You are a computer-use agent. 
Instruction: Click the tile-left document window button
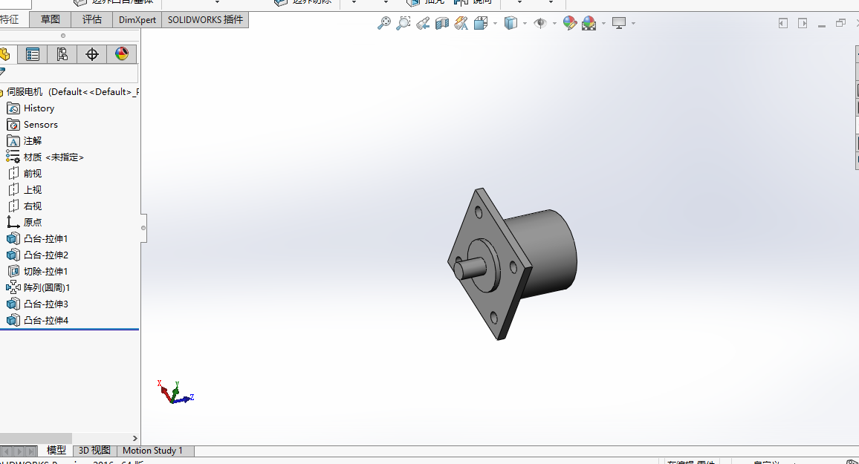point(783,23)
